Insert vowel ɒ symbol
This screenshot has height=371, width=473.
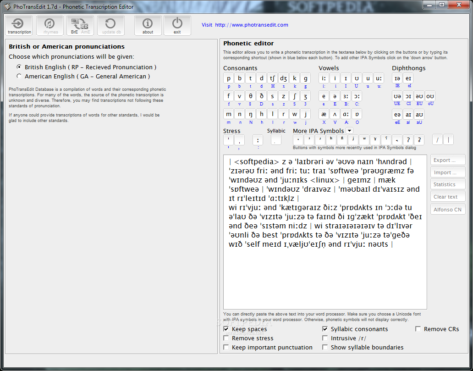point(357,114)
